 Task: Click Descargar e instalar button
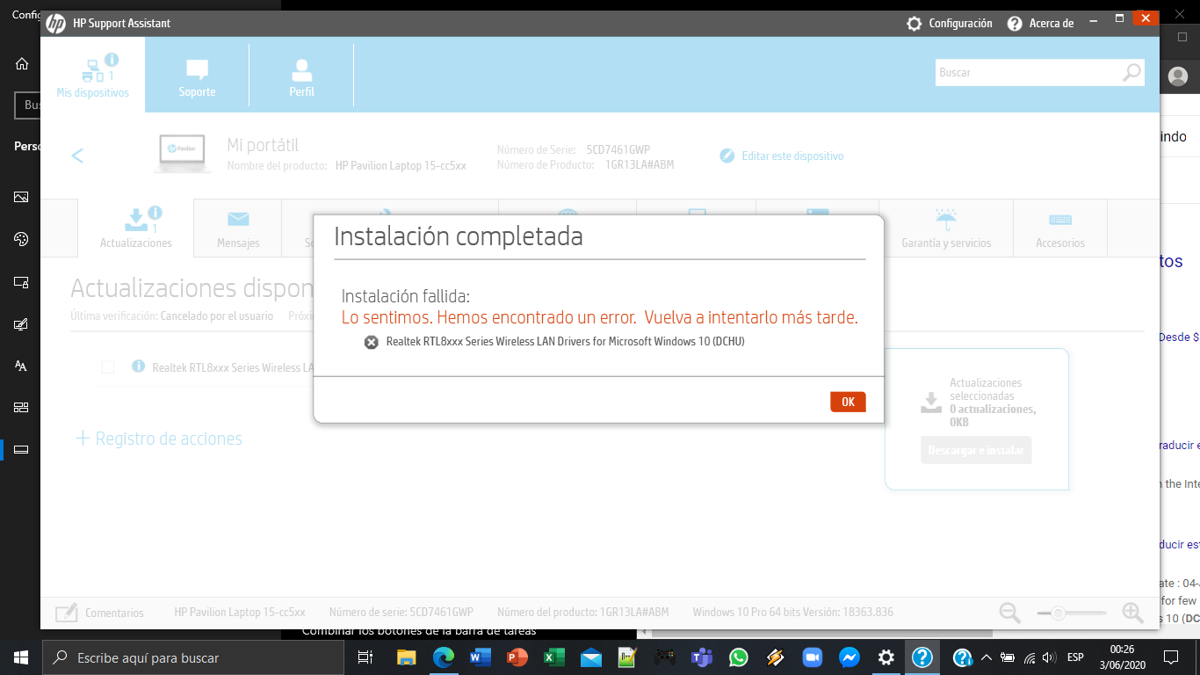pyautogui.click(x=976, y=450)
